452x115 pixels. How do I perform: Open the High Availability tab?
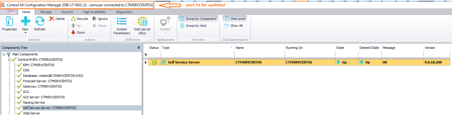tap(94, 12)
